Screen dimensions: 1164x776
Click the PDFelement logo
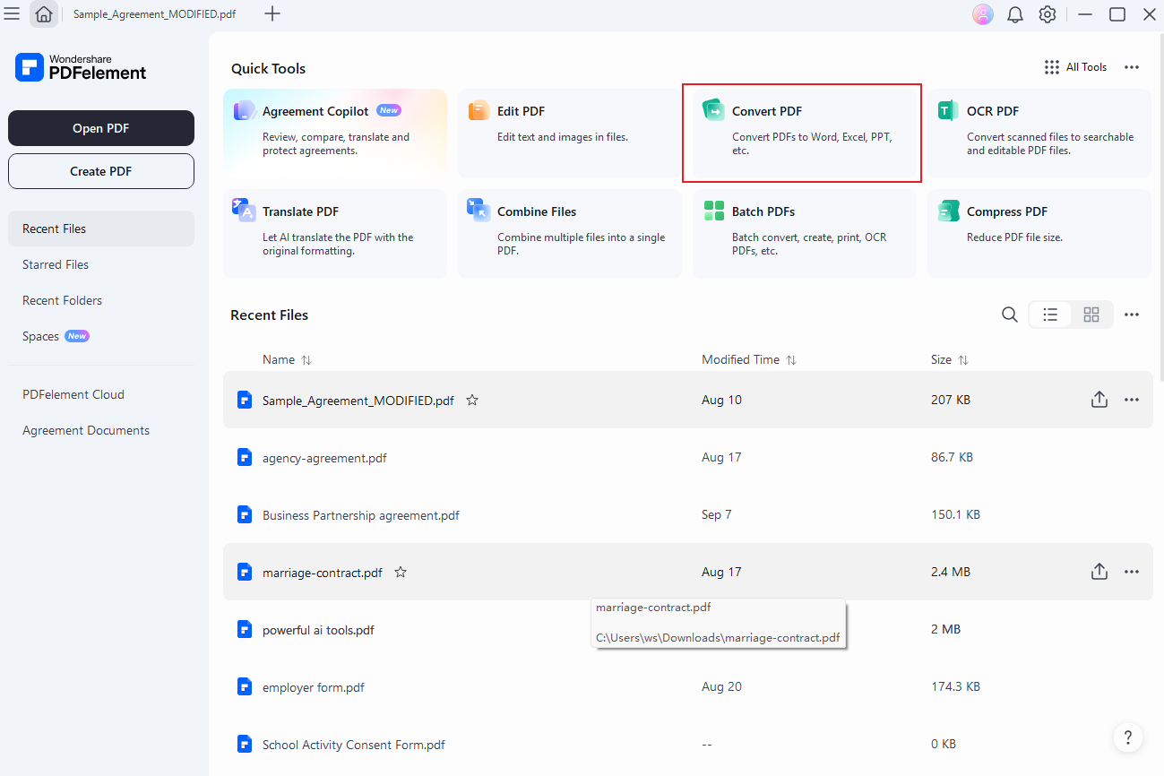(x=81, y=67)
